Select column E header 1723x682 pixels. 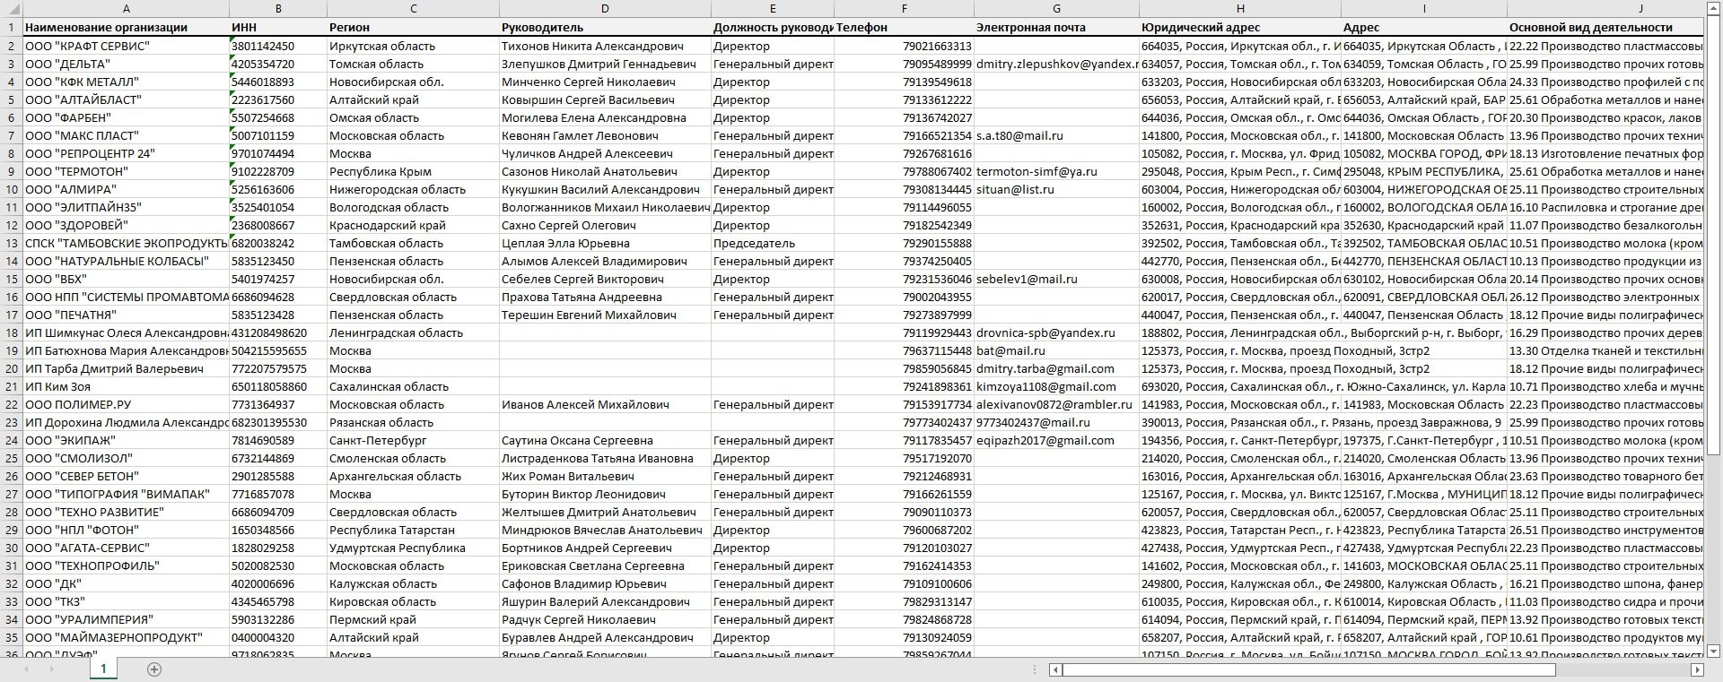pyautogui.click(x=773, y=8)
